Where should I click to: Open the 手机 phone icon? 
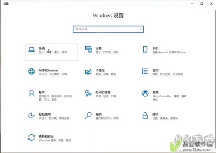click(x=145, y=49)
